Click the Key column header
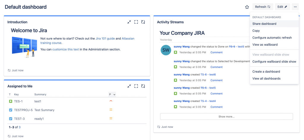This screenshot has width=304, height=140. click(16, 95)
